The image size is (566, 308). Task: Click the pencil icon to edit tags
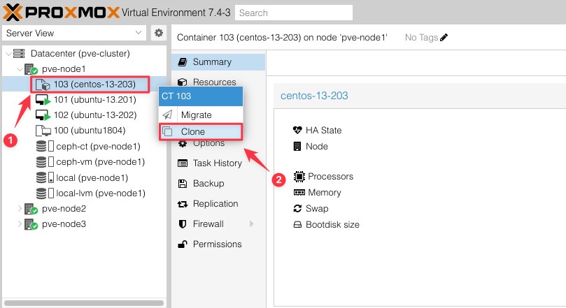tap(444, 37)
